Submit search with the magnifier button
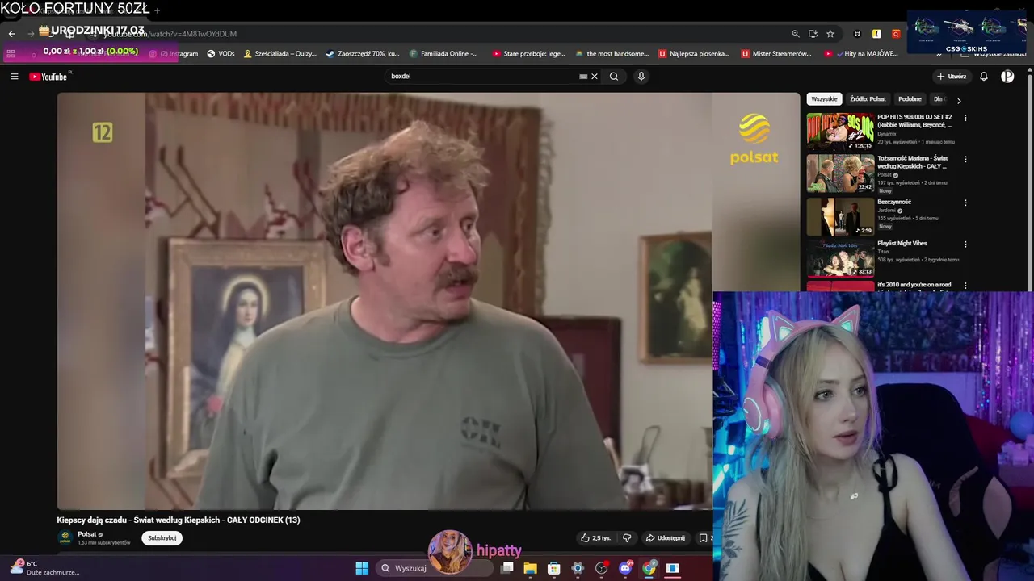This screenshot has height=581, width=1034. [x=614, y=77]
